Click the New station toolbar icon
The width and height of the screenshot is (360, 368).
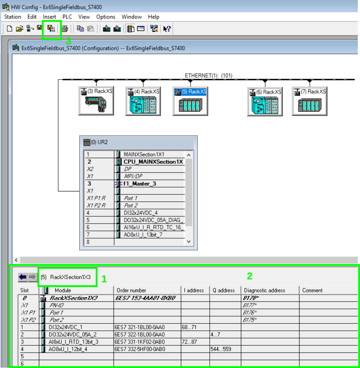(10, 28)
